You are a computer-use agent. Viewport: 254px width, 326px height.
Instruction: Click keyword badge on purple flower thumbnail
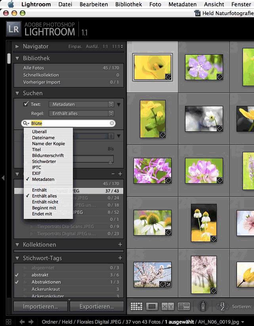point(220,77)
